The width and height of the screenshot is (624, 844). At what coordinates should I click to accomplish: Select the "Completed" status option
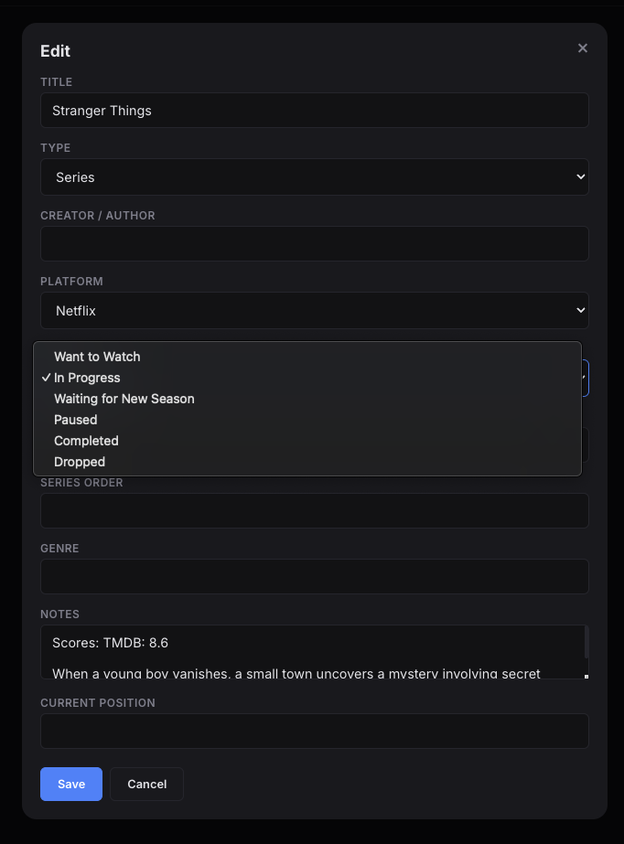(86, 441)
